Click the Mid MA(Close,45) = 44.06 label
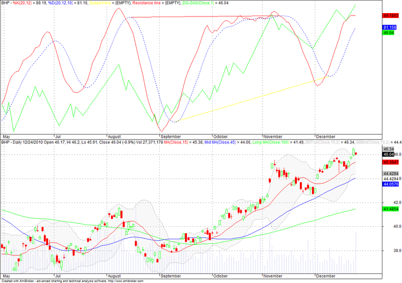 228,142
